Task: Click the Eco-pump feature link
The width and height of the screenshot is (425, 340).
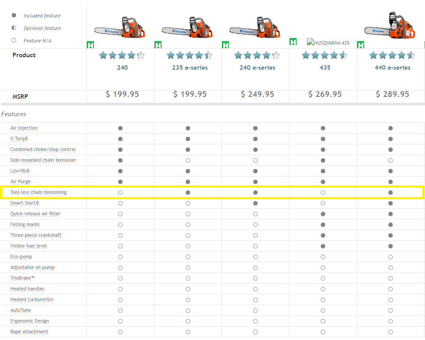Action: 21,256
